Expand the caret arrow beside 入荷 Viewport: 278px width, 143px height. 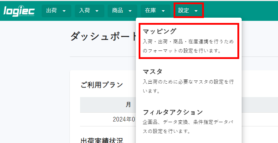point(97,11)
